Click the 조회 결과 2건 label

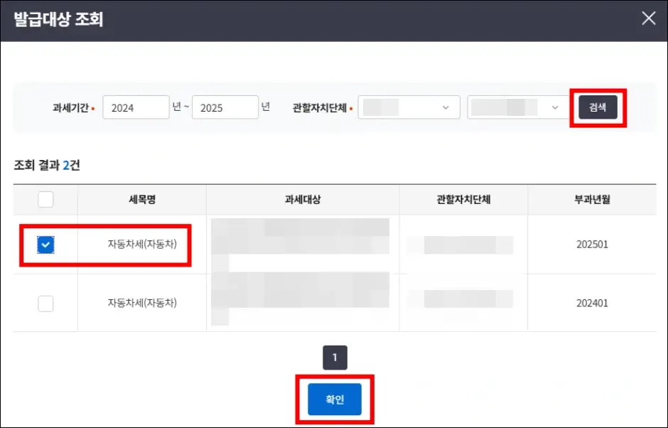(x=47, y=165)
